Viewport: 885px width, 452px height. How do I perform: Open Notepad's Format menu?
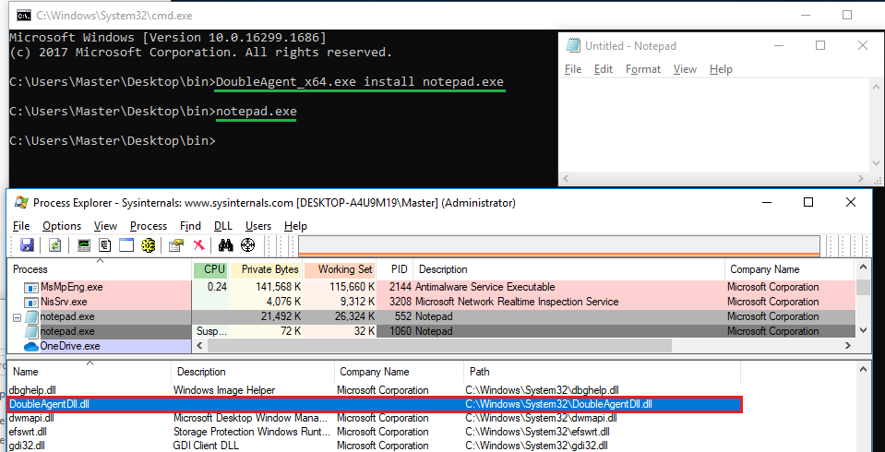point(643,69)
